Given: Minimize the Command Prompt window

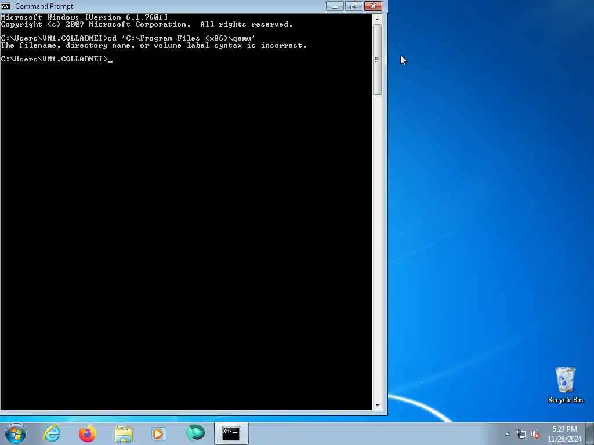Looking at the screenshot, I should [335, 6].
